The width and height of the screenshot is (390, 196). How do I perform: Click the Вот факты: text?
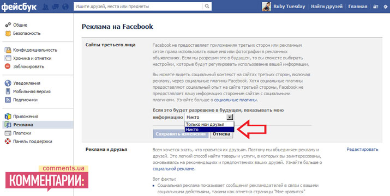tap(164, 179)
